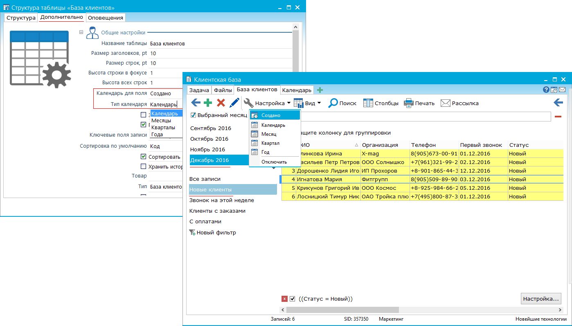Viewport: 572px width, 326px height.
Task: Select the Звонок на этой неделе filter
Action: point(222,200)
